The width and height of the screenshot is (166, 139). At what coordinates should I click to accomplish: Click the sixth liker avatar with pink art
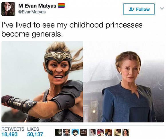(100, 132)
